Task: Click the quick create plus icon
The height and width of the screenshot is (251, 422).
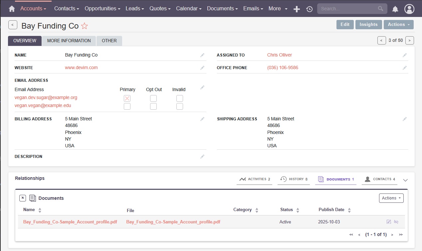Action: (297, 9)
